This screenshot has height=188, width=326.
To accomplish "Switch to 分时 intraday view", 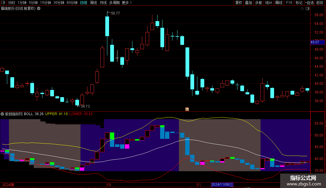I will click(x=12, y=3).
